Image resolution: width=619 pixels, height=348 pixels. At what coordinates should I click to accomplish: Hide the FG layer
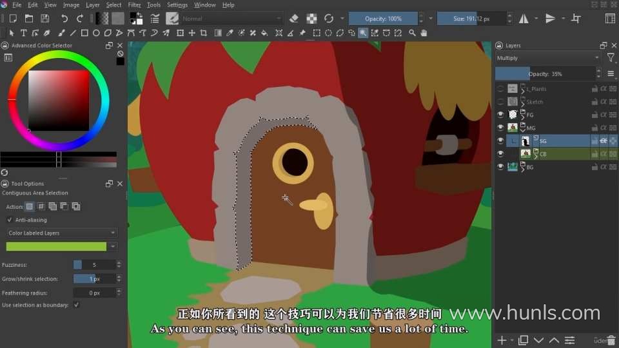pos(500,115)
